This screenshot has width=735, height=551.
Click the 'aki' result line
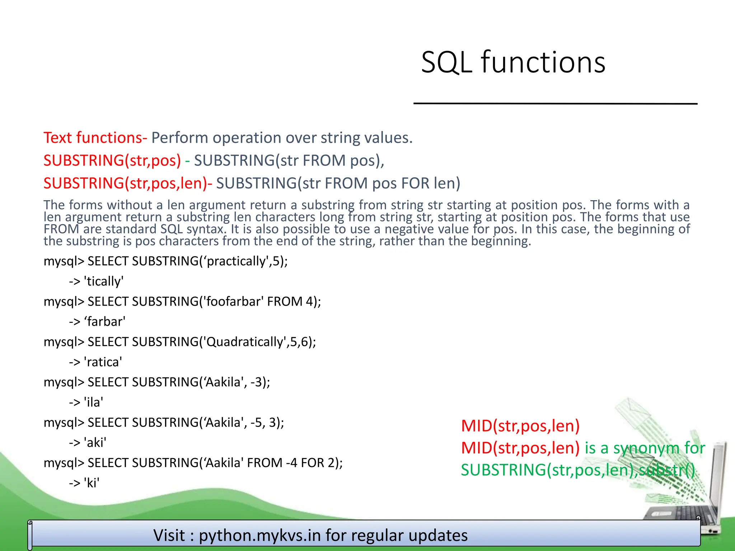point(88,443)
